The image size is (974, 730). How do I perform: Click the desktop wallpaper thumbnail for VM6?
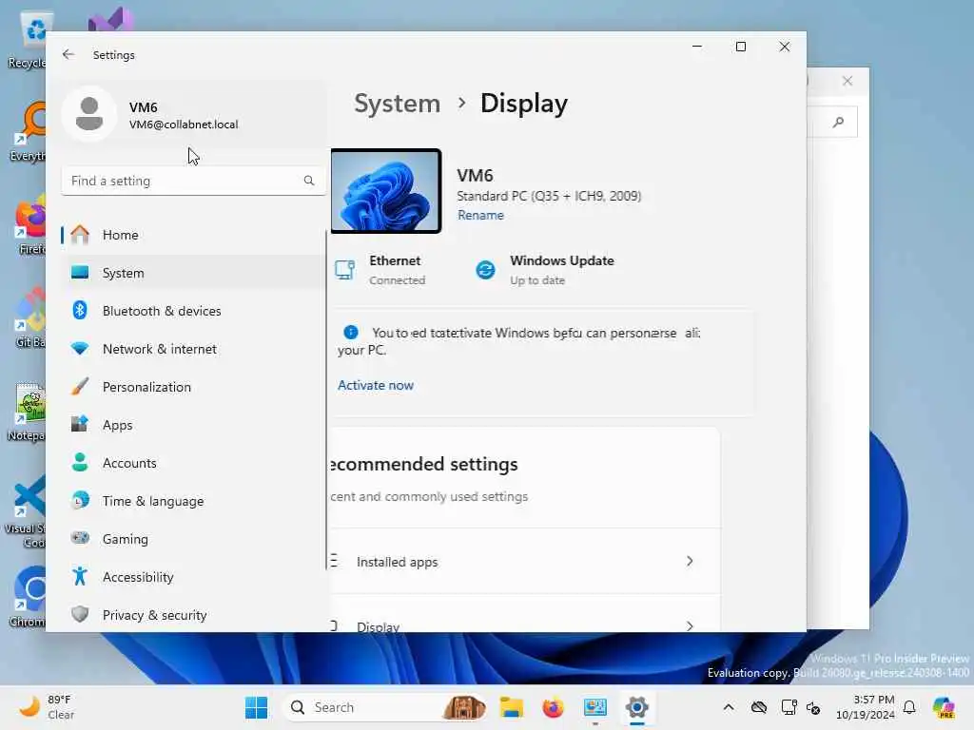click(386, 191)
